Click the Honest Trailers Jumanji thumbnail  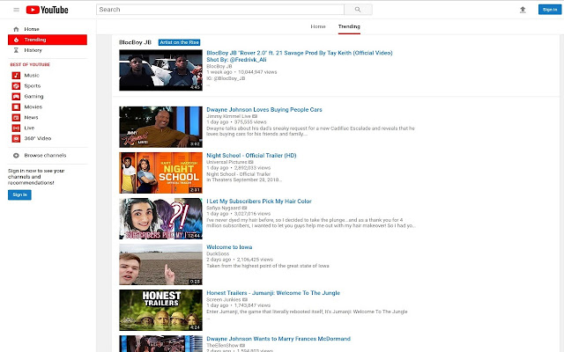click(x=160, y=310)
